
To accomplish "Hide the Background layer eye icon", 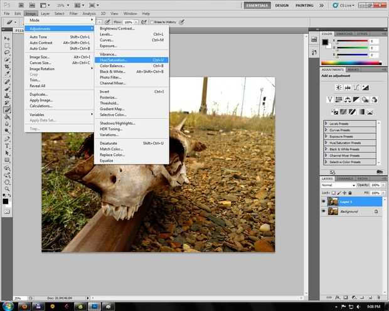I will coord(324,211).
